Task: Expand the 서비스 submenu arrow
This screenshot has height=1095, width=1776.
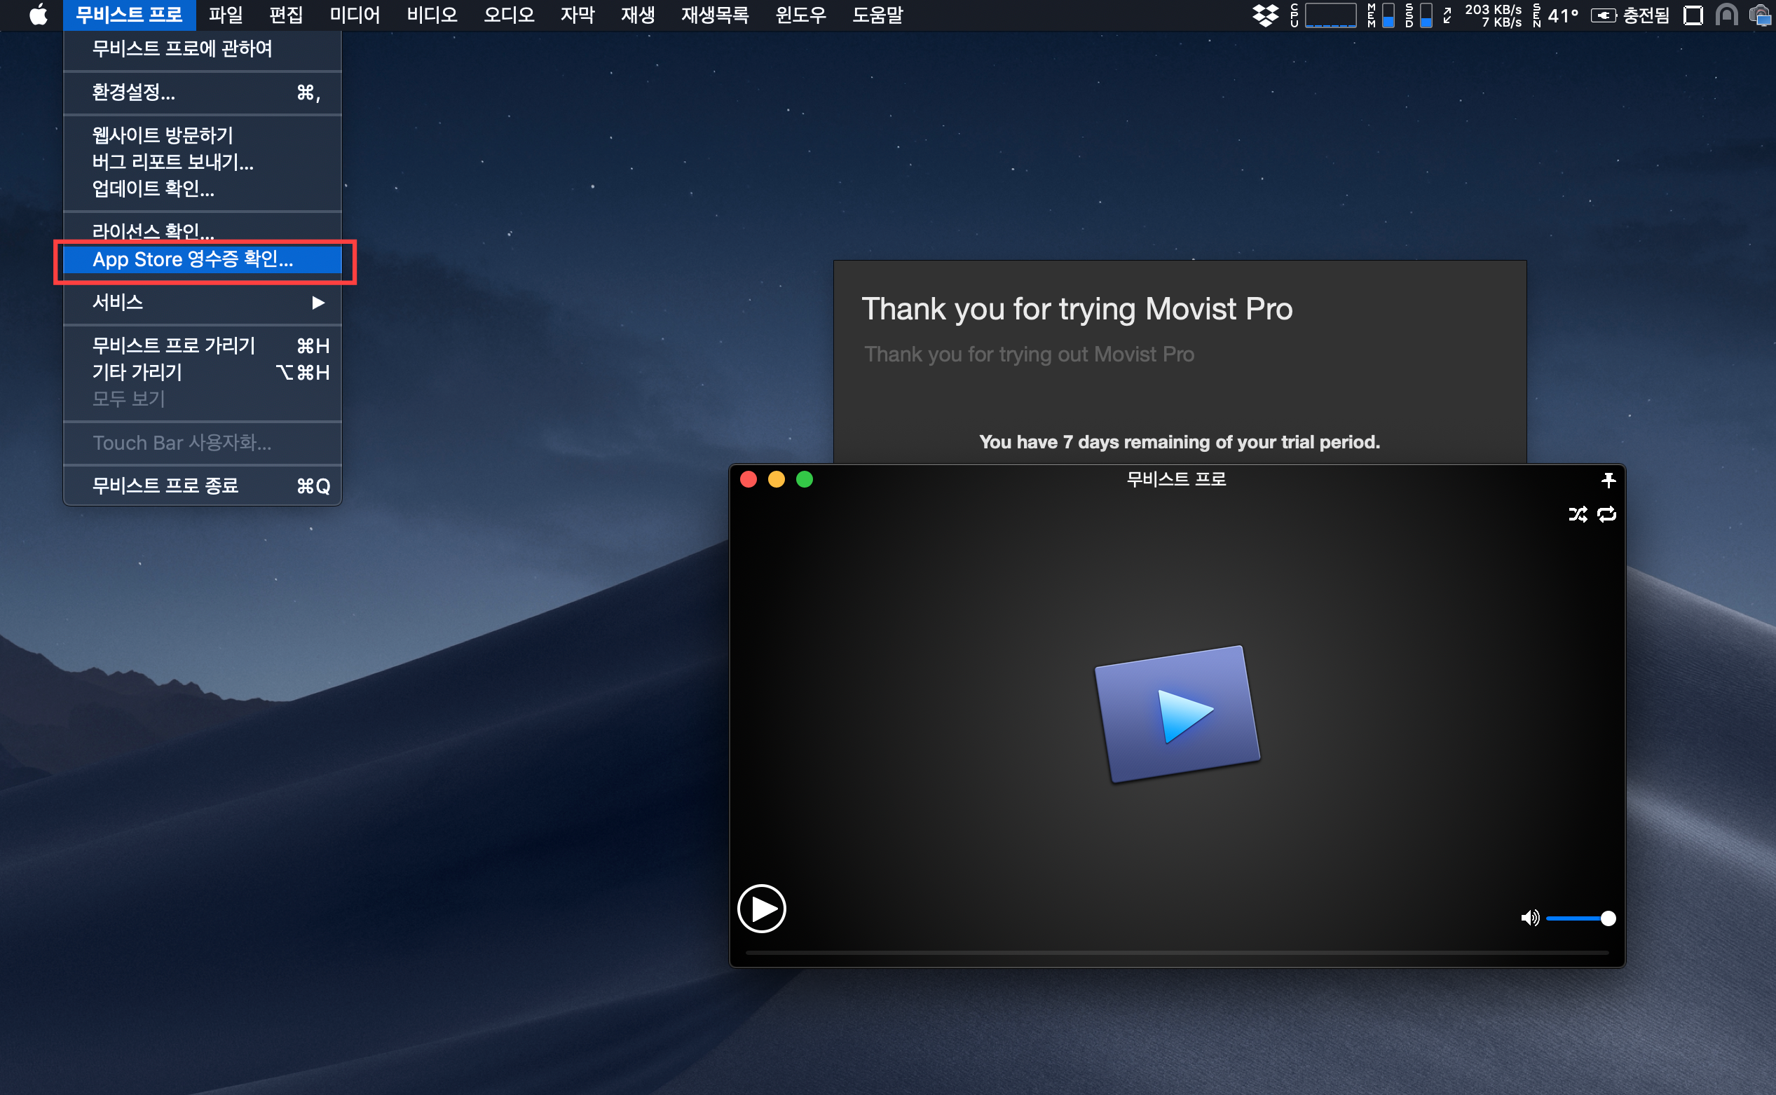Action: [x=318, y=302]
